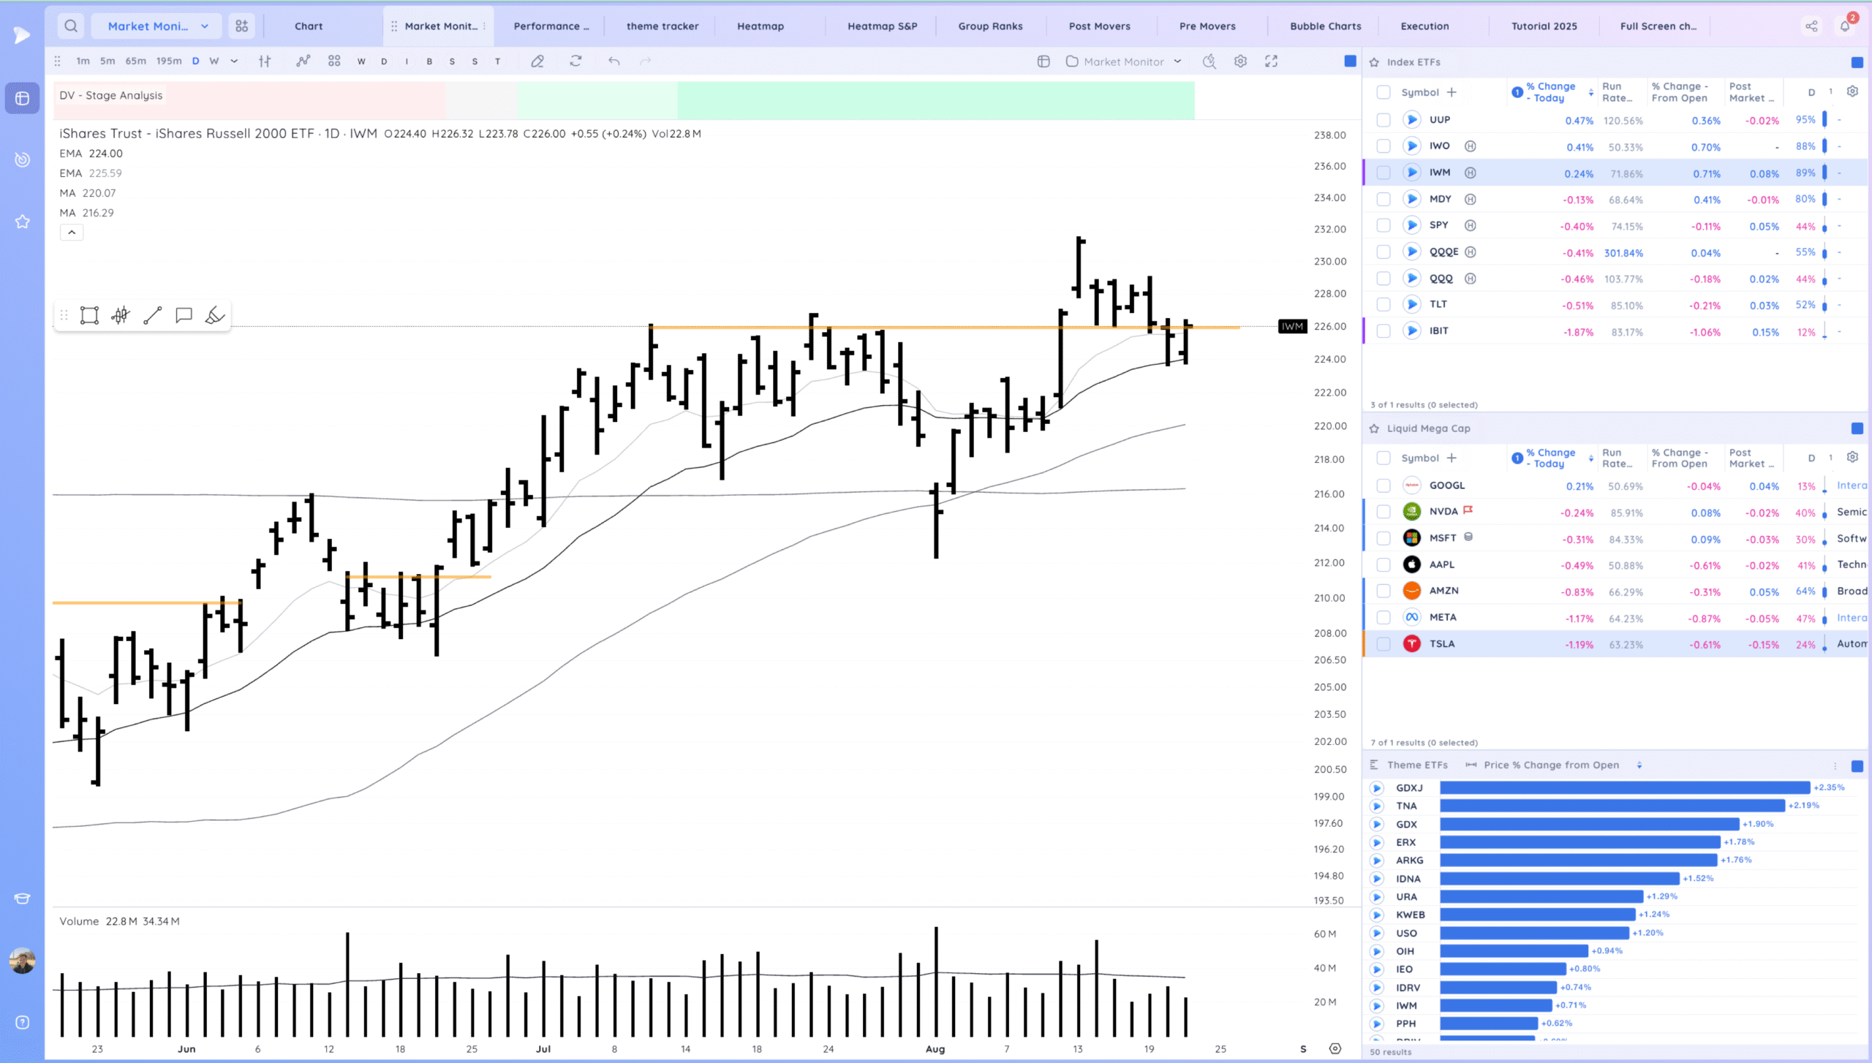Viewport: 1872px width, 1063px height.
Task: Change Theme ETFs sort order arrows
Action: (x=1639, y=765)
